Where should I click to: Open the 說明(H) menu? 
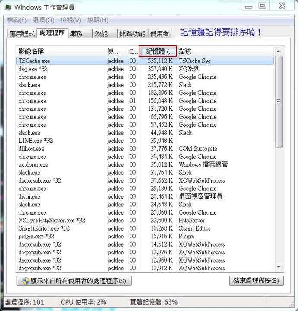point(98,20)
